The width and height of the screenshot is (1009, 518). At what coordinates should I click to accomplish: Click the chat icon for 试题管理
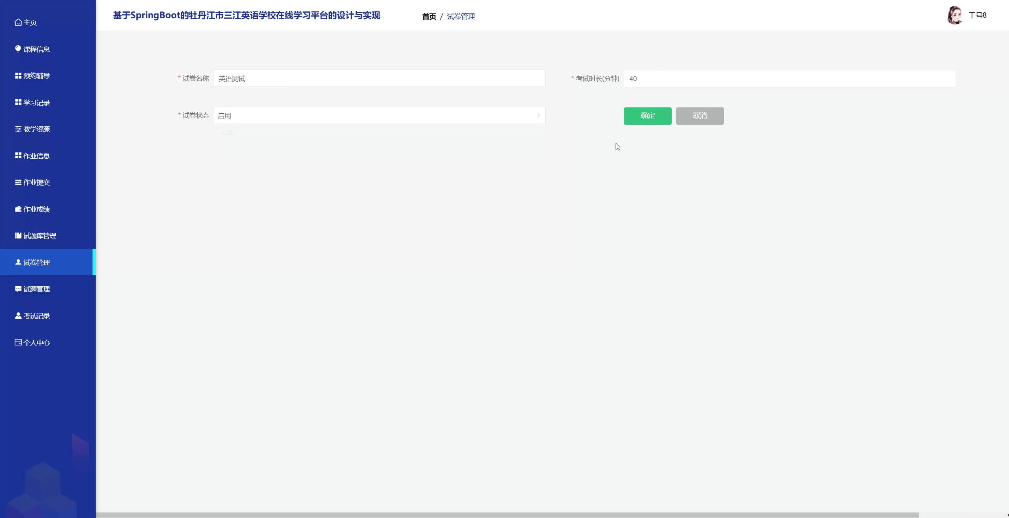[18, 289]
